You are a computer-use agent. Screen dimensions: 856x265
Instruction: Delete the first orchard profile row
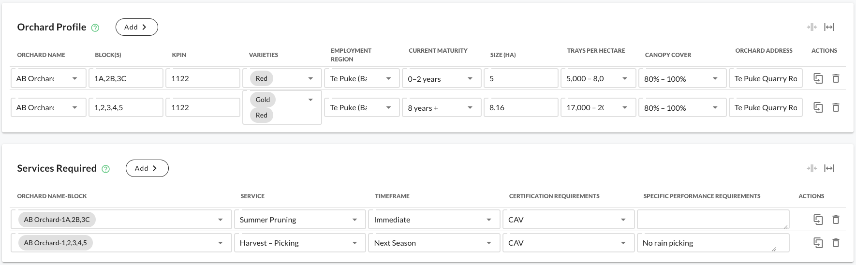point(836,78)
